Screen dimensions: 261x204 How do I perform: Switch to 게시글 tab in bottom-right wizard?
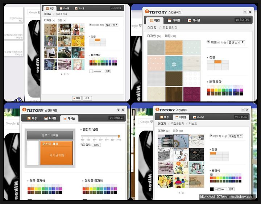coord(198,117)
